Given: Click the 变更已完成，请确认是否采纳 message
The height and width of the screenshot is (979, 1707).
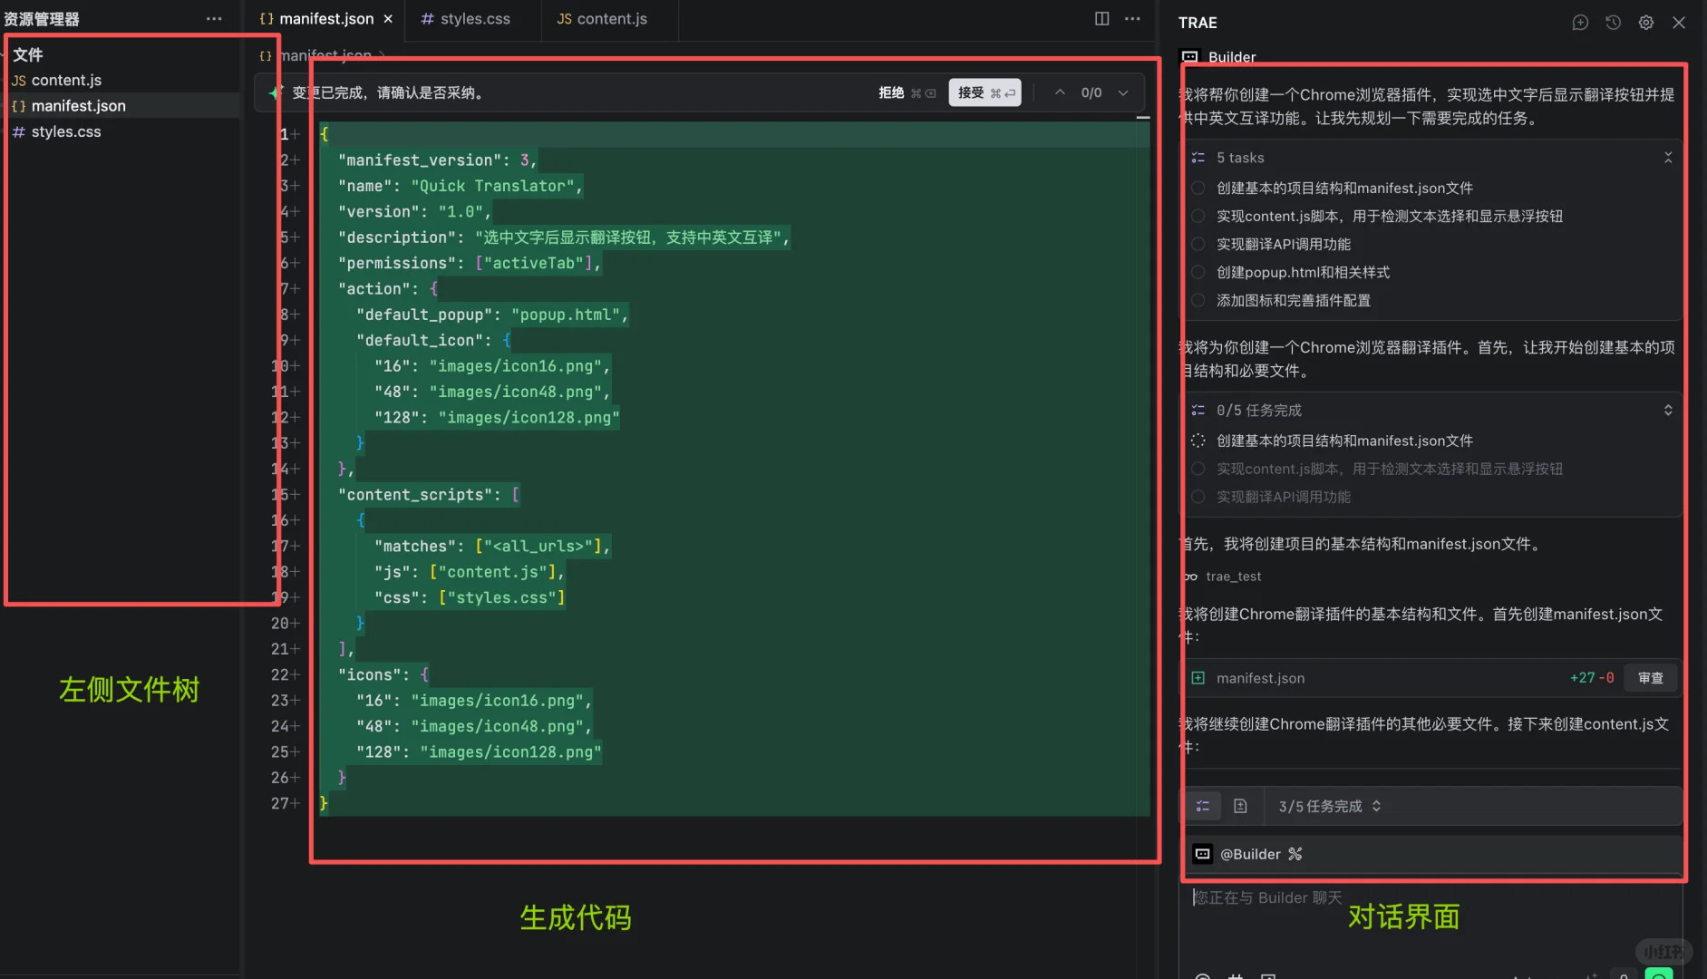Looking at the screenshot, I should pos(391,92).
